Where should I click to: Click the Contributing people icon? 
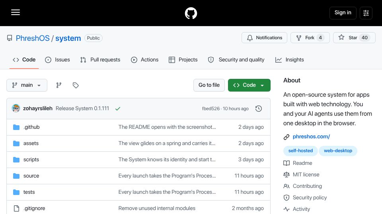pos(286,186)
